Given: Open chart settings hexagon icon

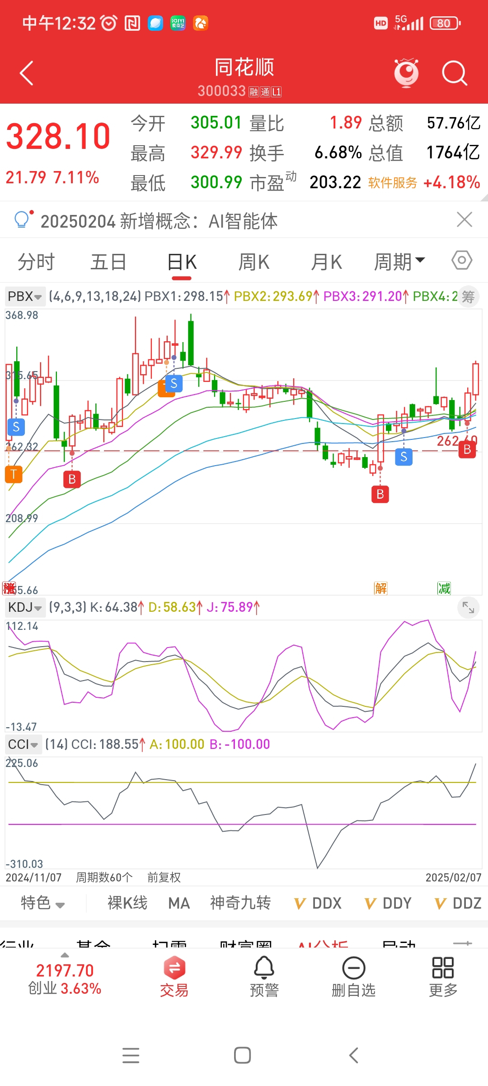Looking at the screenshot, I should pyautogui.click(x=462, y=260).
